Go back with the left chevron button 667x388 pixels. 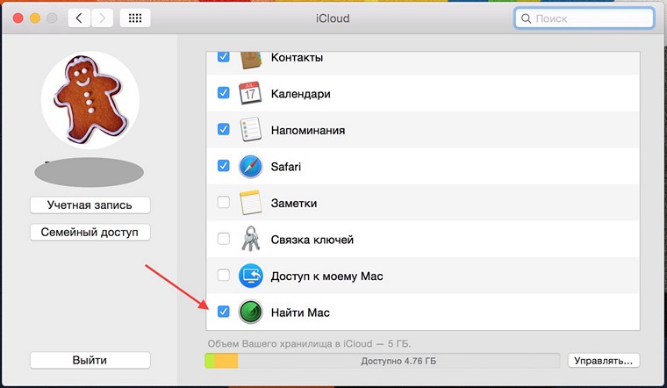[x=79, y=18]
